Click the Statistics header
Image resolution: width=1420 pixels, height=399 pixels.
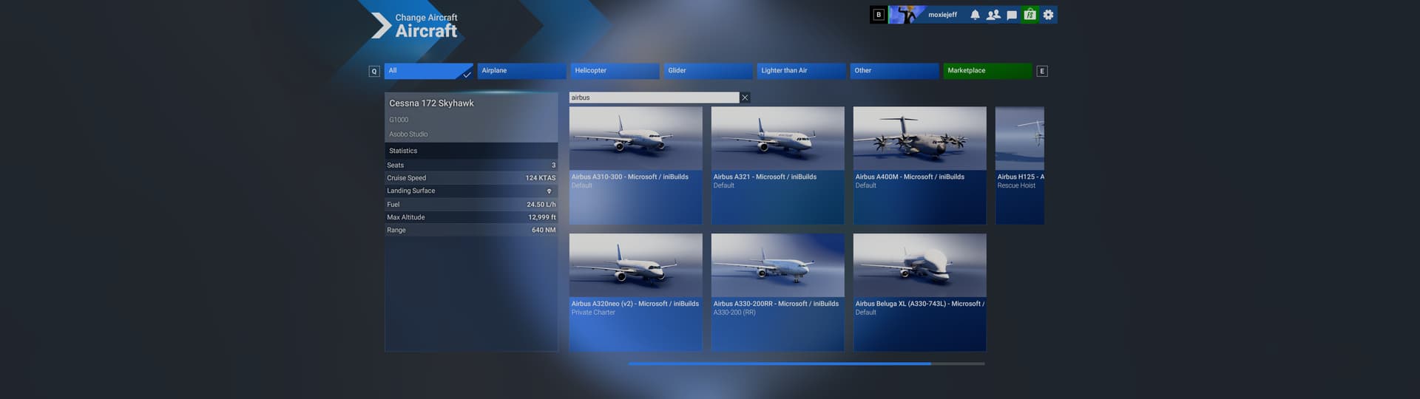click(x=471, y=151)
